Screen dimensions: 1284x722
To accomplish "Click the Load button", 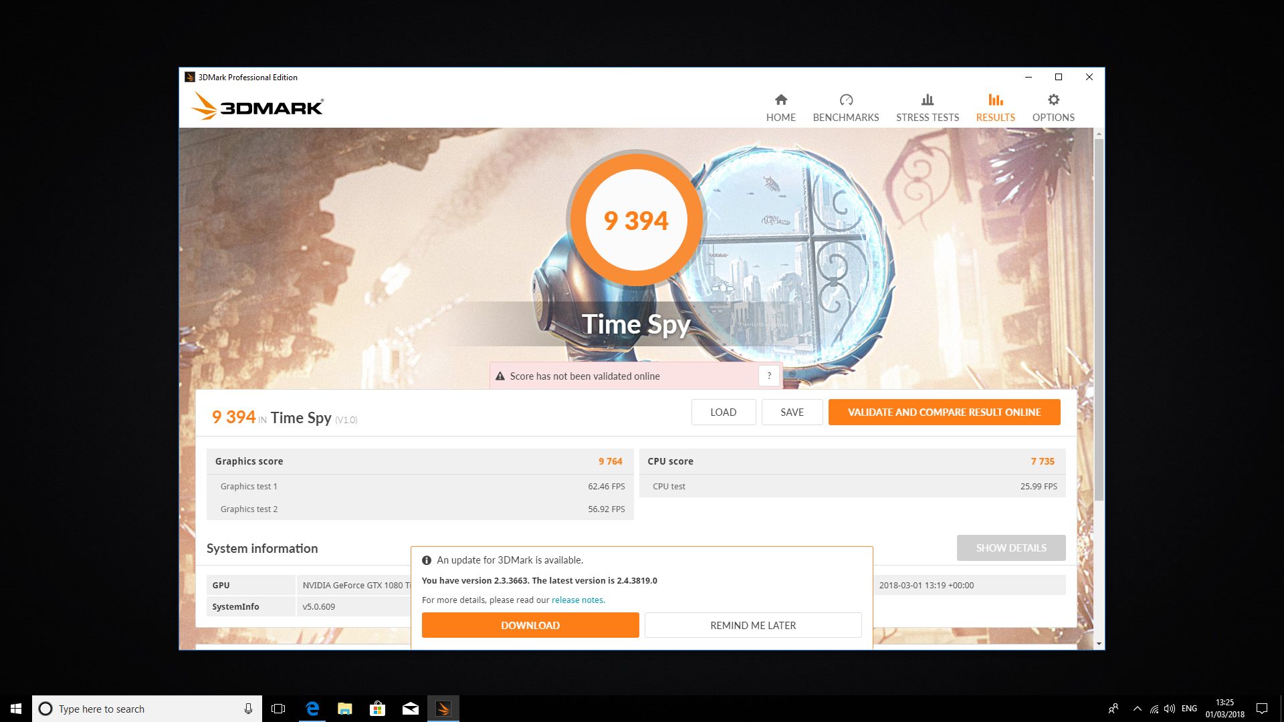I will [x=723, y=412].
